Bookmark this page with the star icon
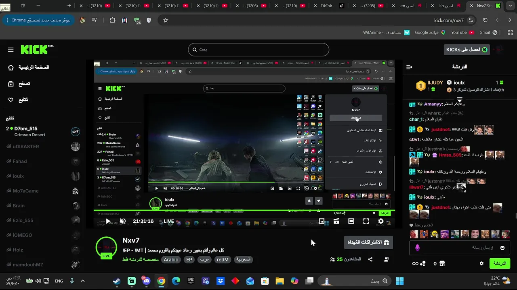Screen dimensions: 517x290 [x=166, y=20]
